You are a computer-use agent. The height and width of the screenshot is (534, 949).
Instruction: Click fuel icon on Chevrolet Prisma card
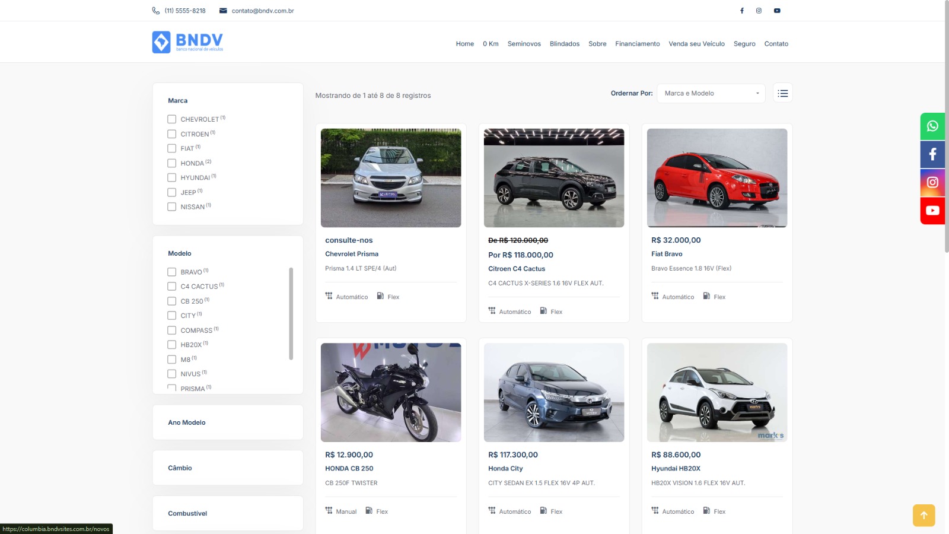pyautogui.click(x=381, y=296)
